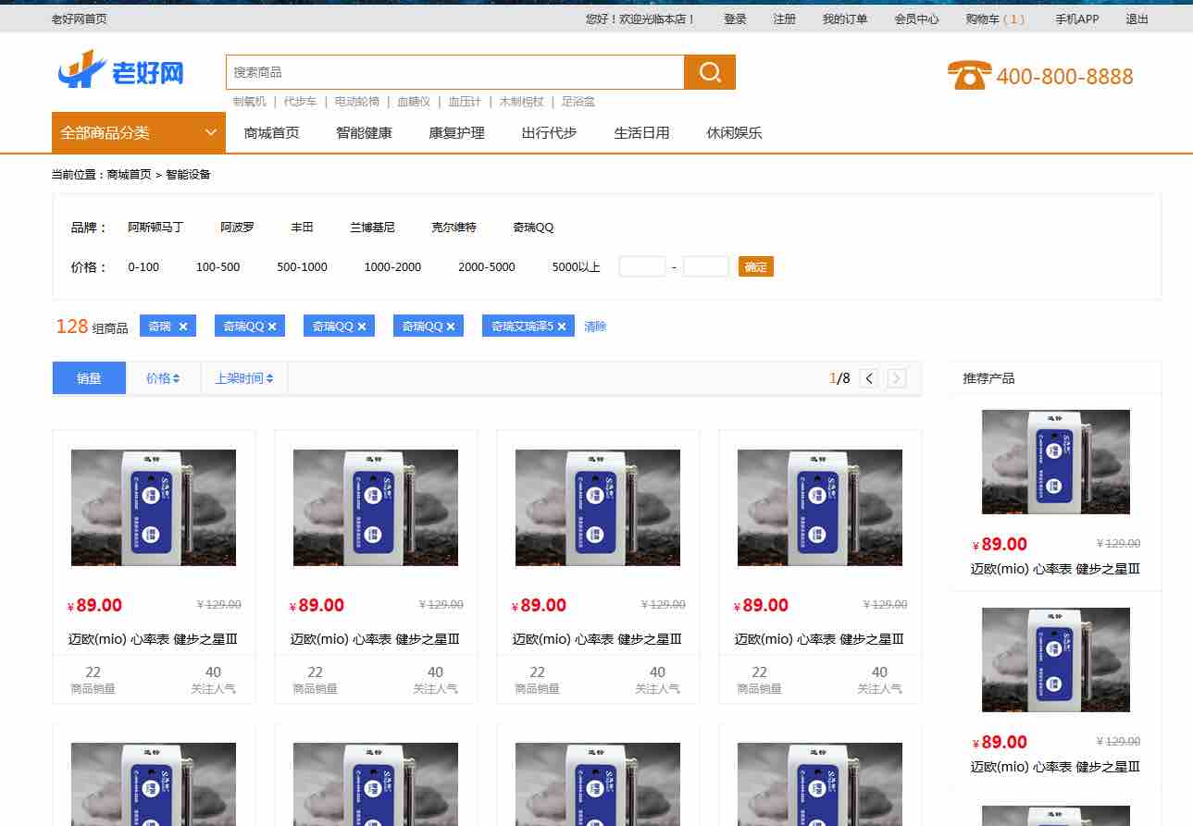This screenshot has height=826, width=1193.
Task: Open the 智能健康 navigation menu
Action: 364,132
